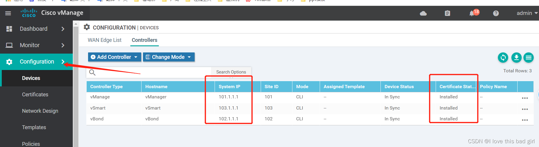
Task: Click the refresh table icon
Action: pyautogui.click(x=503, y=57)
